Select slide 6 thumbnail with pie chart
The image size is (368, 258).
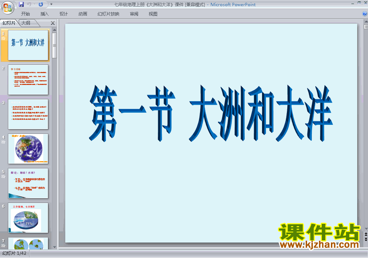[x=28, y=218]
